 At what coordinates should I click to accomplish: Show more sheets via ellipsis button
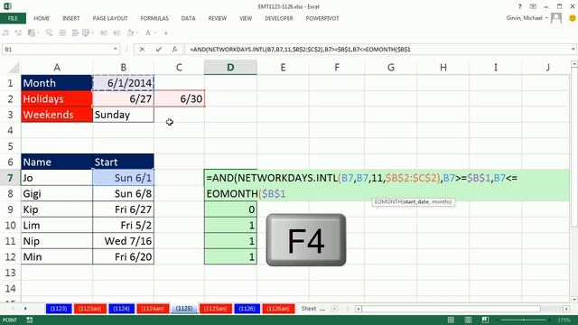[x=322, y=309]
